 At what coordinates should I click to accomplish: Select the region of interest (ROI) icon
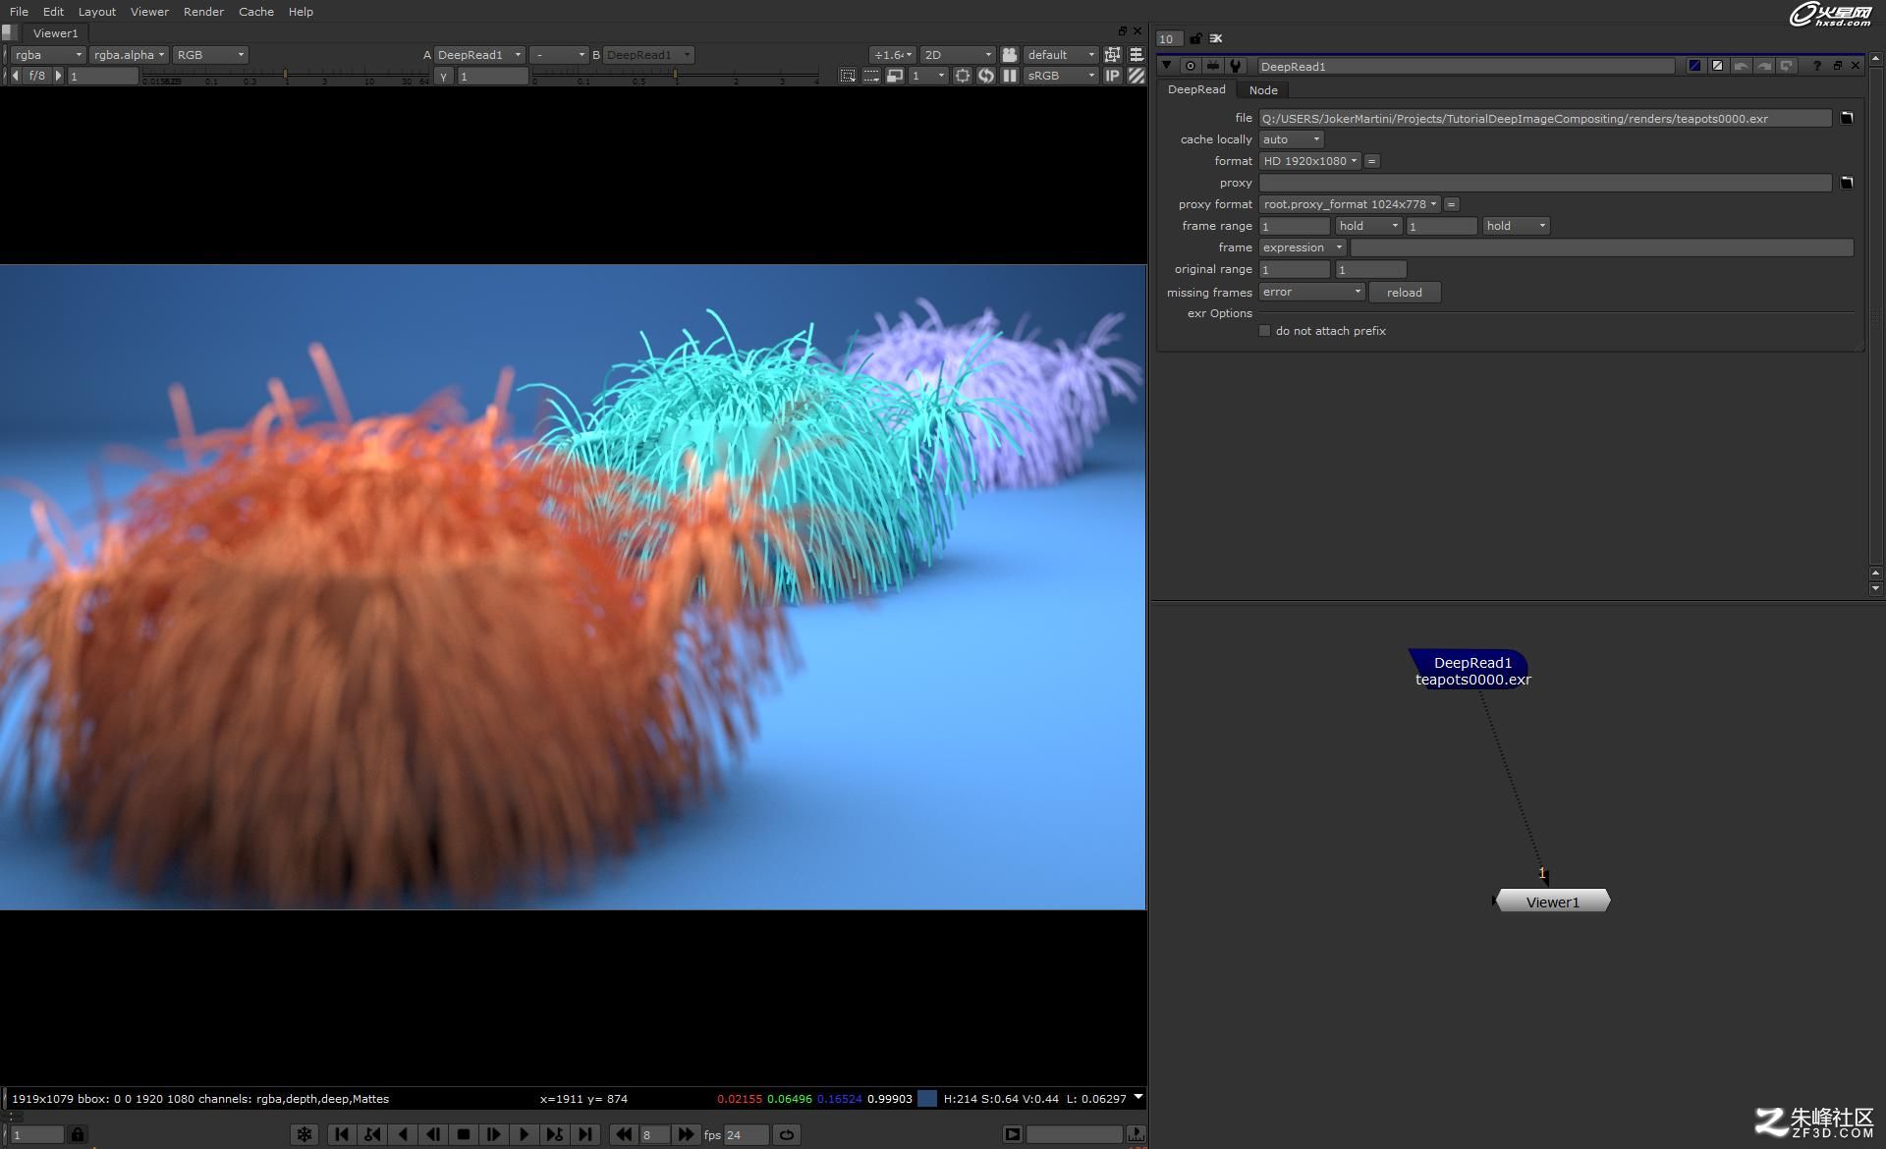pyautogui.click(x=847, y=76)
